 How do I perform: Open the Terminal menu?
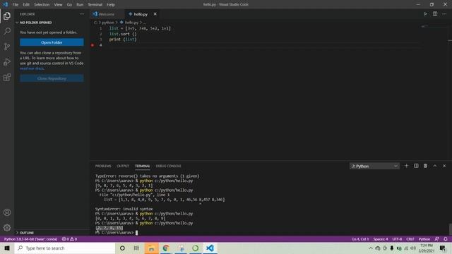(95, 5)
